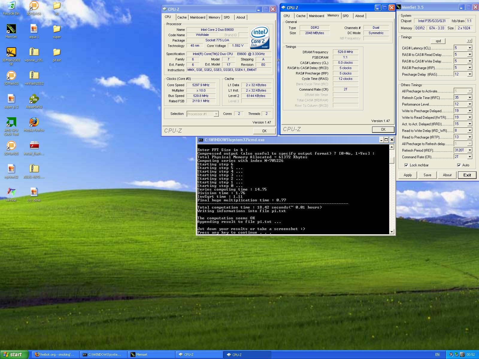Click Exit in MemSet

tap(467, 175)
